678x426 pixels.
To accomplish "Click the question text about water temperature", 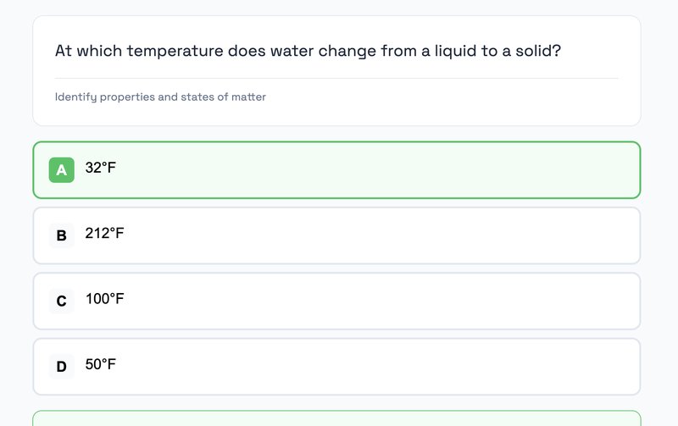I will click(308, 51).
